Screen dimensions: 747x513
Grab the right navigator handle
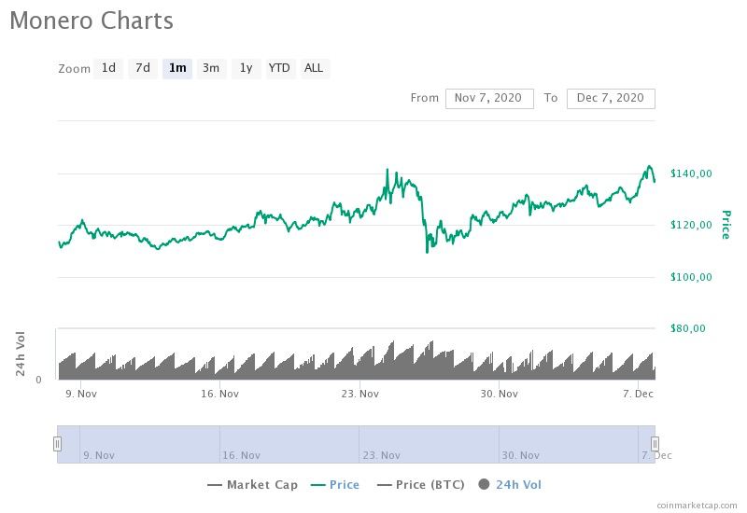click(655, 444)
